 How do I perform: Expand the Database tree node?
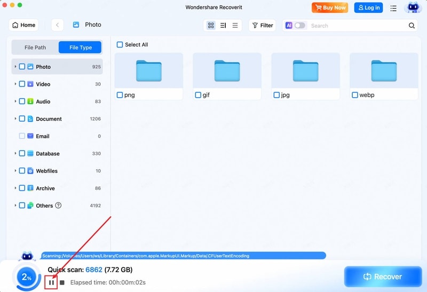pyautogui.click(x=15, y=153)
